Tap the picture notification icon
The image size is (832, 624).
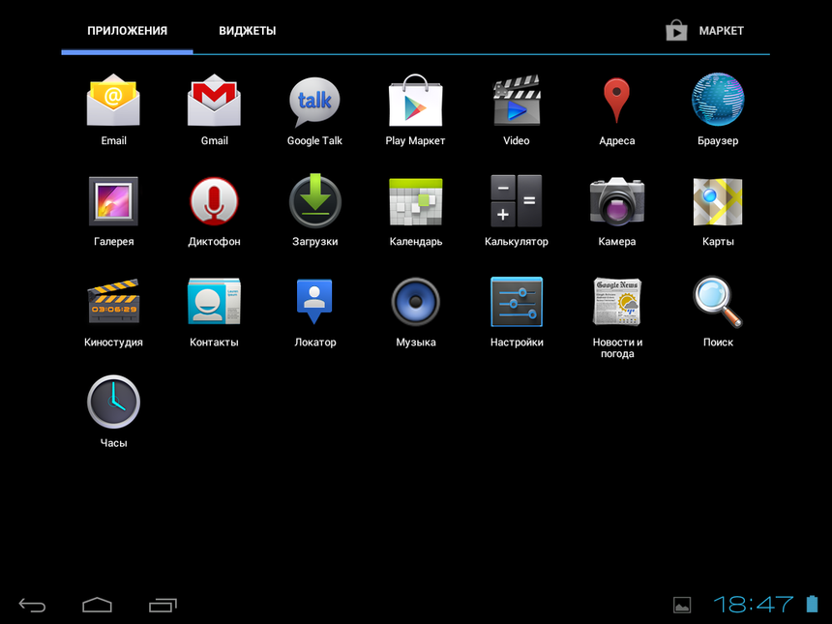(682, 605)
